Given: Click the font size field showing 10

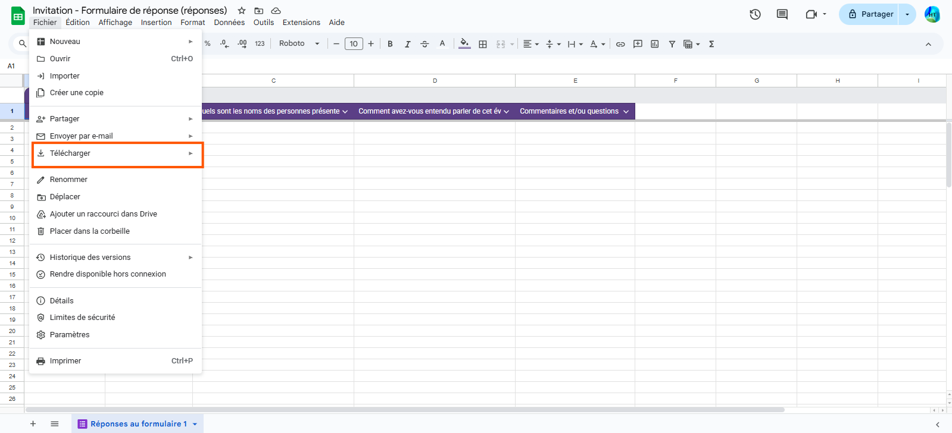Looking at the screenshot, I should coord(354,43).
